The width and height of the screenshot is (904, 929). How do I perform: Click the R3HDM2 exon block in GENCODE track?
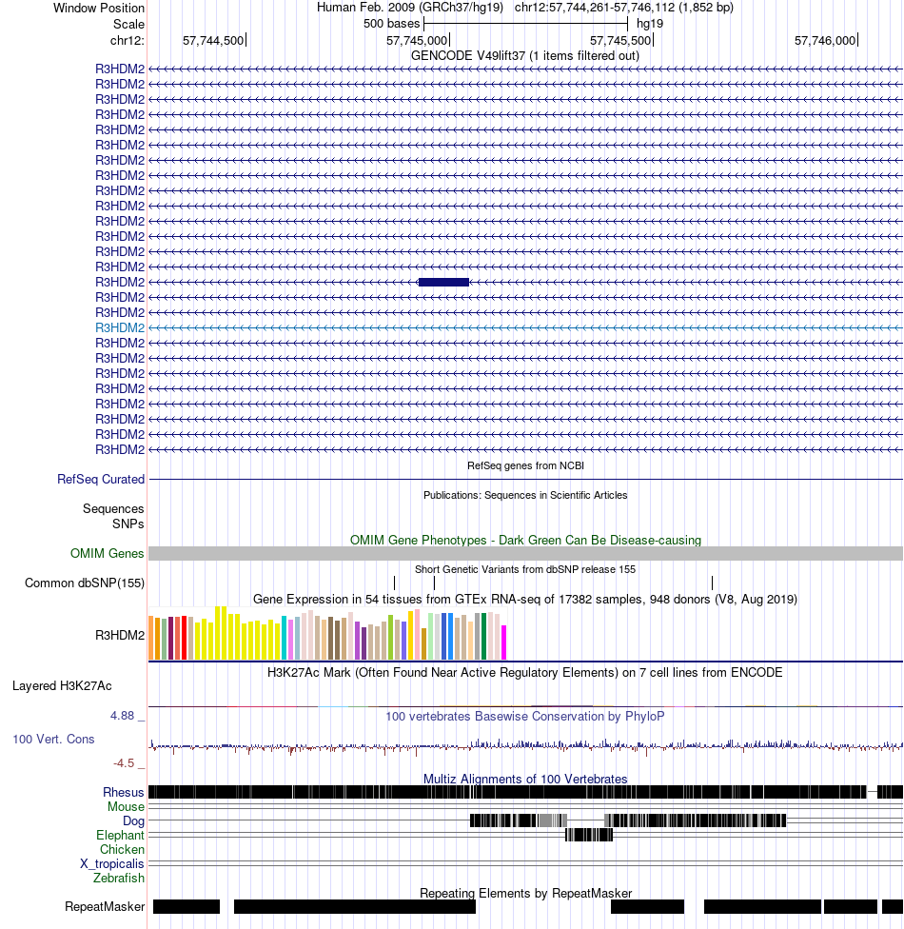point(443,282)
